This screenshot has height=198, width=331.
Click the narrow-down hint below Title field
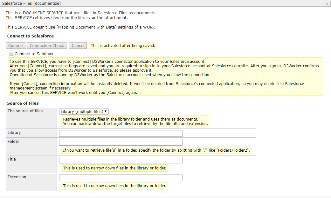point(114,168)
